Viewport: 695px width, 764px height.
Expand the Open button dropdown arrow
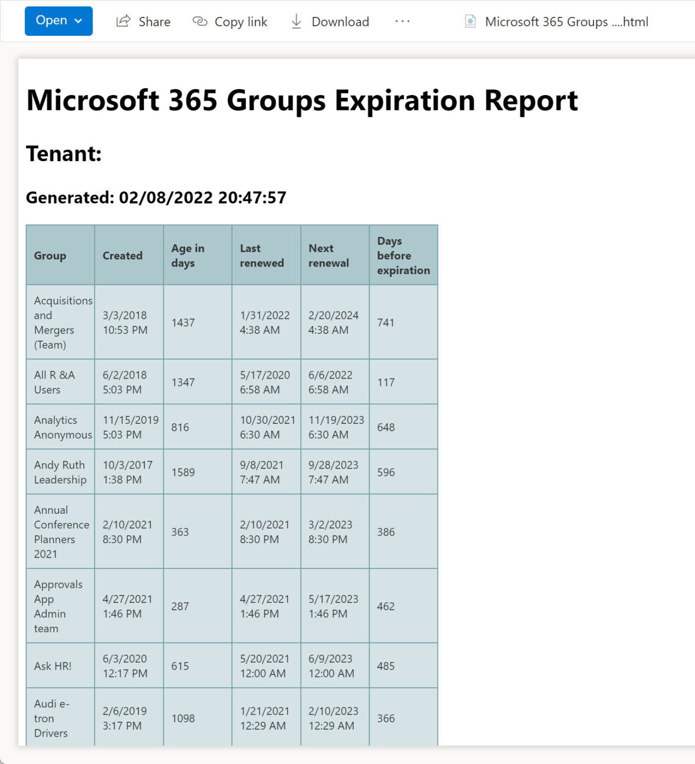click(78, 21)
